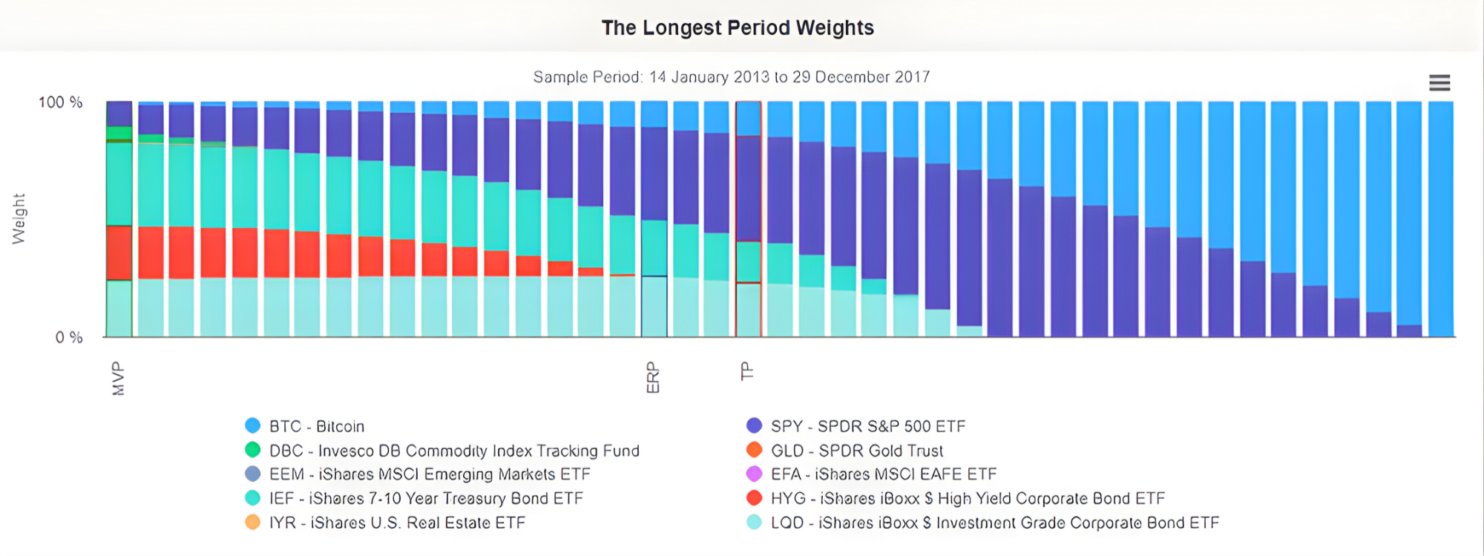The image size is (1484, 556).
Task: Click the IYR orange legend marker
Action: coord(253,522)
